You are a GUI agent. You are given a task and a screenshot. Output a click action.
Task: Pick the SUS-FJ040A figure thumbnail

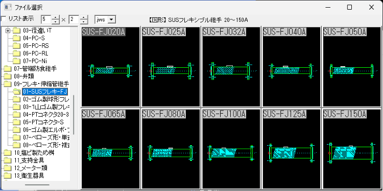pos(292,67)
